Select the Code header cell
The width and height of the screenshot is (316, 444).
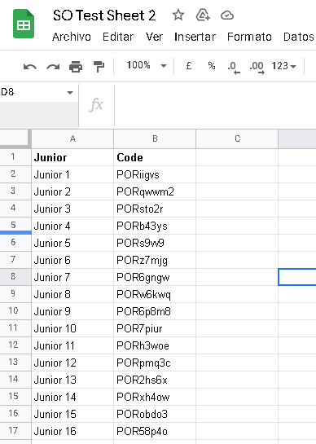tap(155, 157)
